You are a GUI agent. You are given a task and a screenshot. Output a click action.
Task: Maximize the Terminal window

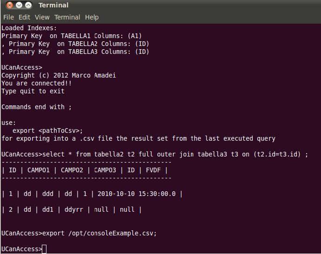click(28, 5)
